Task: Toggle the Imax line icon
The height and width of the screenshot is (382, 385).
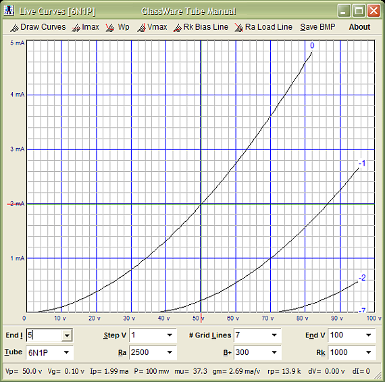Action: [x=76, y=28]
